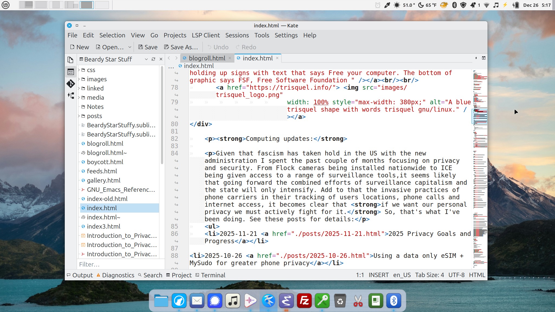Open the Documents sidebar panel icon
Screen dimensions: 555x312
tap(70, 60)
